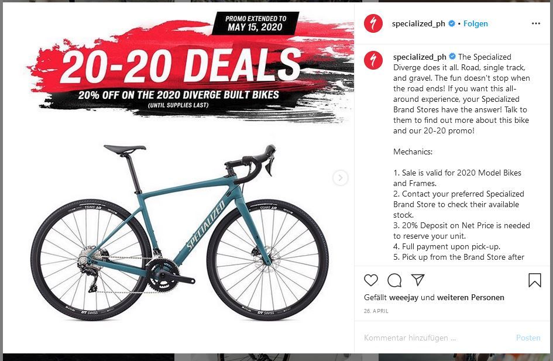The height and width of the screenshot is (361, 553).
Task: Open the specialized_ph profile from the header username
Action: 418,23
